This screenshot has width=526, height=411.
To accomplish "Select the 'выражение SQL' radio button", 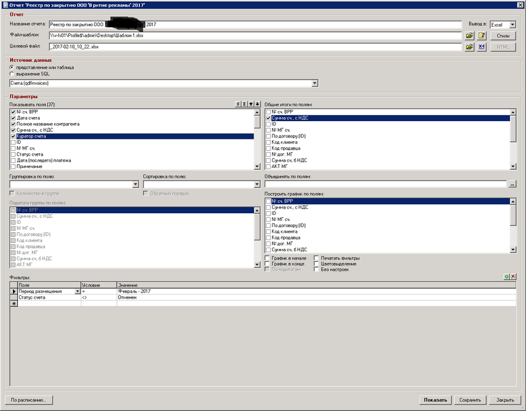I will coord(12,74).
